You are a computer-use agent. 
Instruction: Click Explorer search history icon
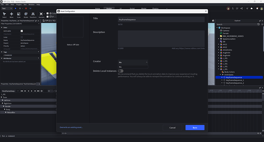coord(258,24)
